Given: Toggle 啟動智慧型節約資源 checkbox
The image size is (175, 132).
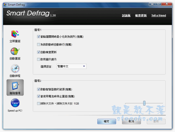Looking at the screenshot, I should click(38, 89).
